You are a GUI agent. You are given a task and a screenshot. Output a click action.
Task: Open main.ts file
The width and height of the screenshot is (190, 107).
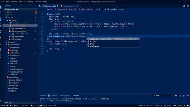[x=13, y=58]
